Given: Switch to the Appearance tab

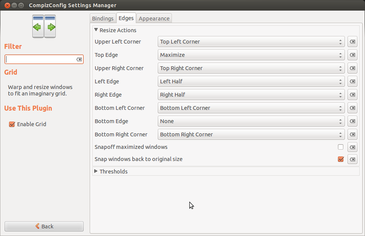Looking at the screenshot, I should (154, 18).
